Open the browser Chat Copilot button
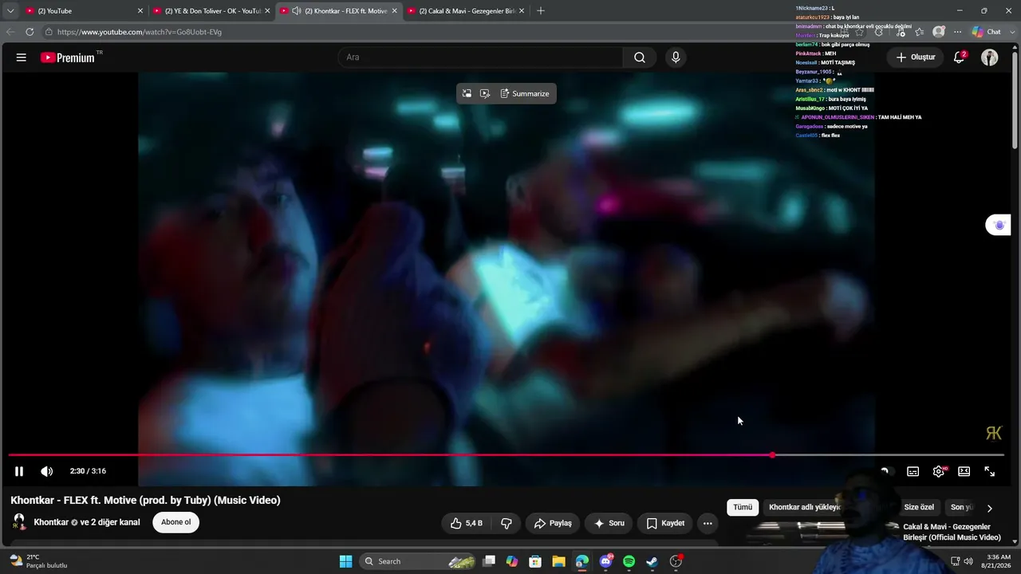 pos(987,32)
